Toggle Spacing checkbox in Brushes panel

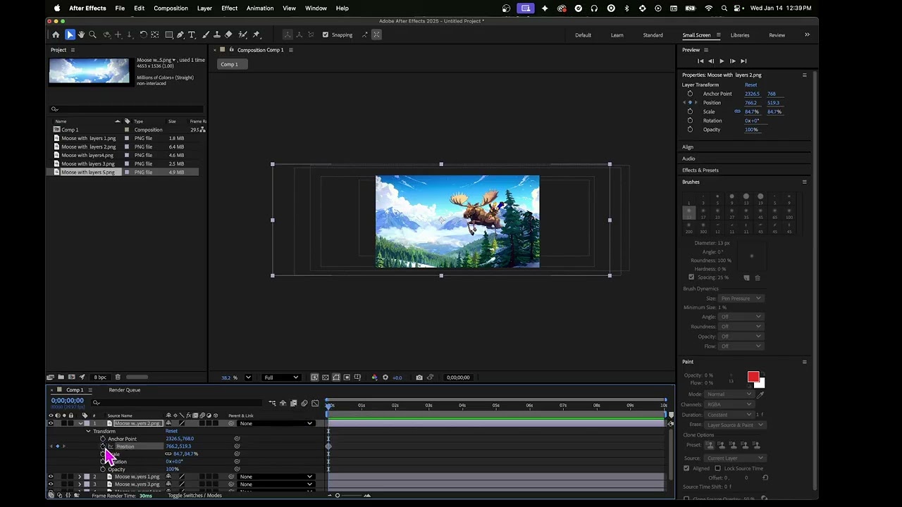coord(691,277)
